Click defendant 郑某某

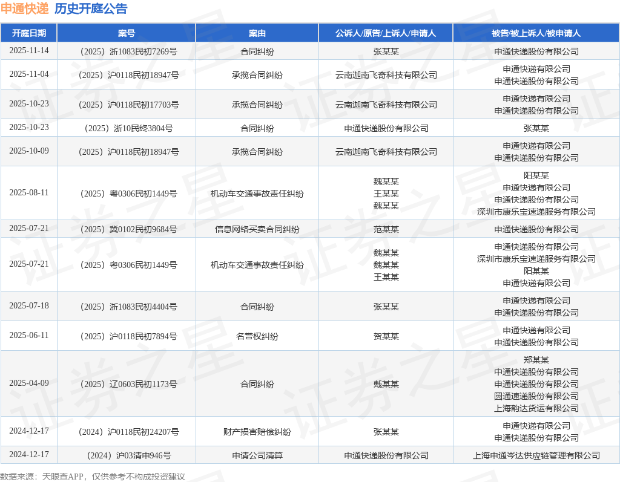tap(536, 360)
